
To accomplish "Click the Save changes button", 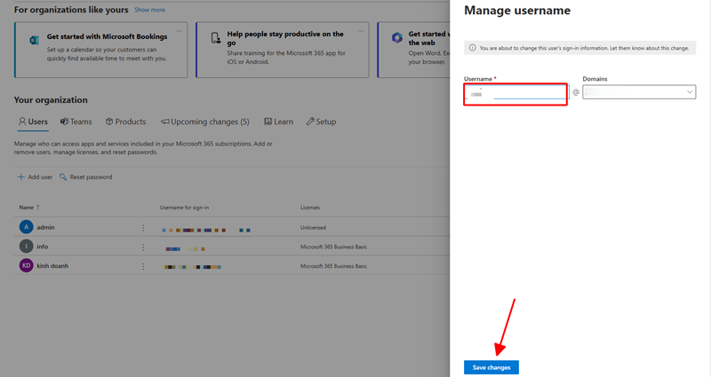I will click(x=491, y=367).
